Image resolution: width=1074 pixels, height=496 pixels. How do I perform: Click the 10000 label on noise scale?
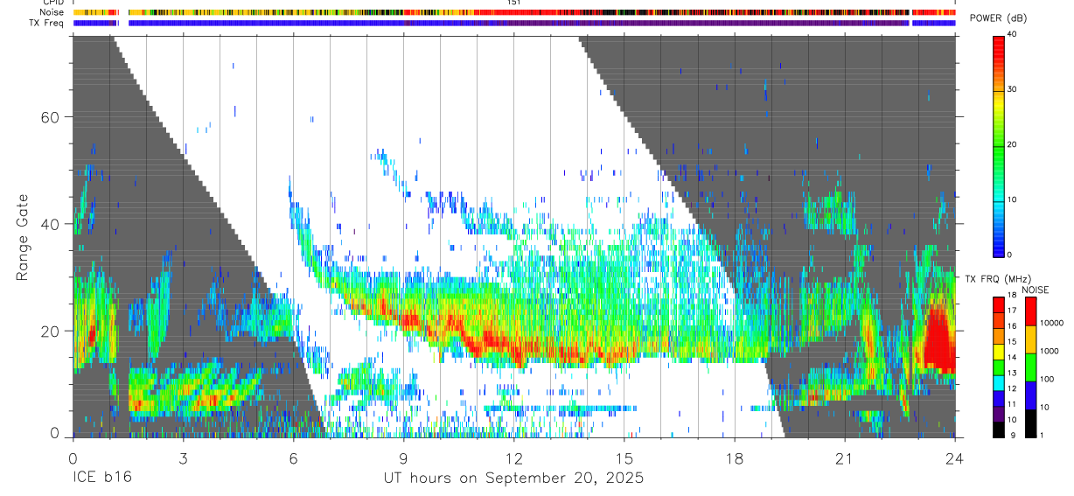[1054, 323]
